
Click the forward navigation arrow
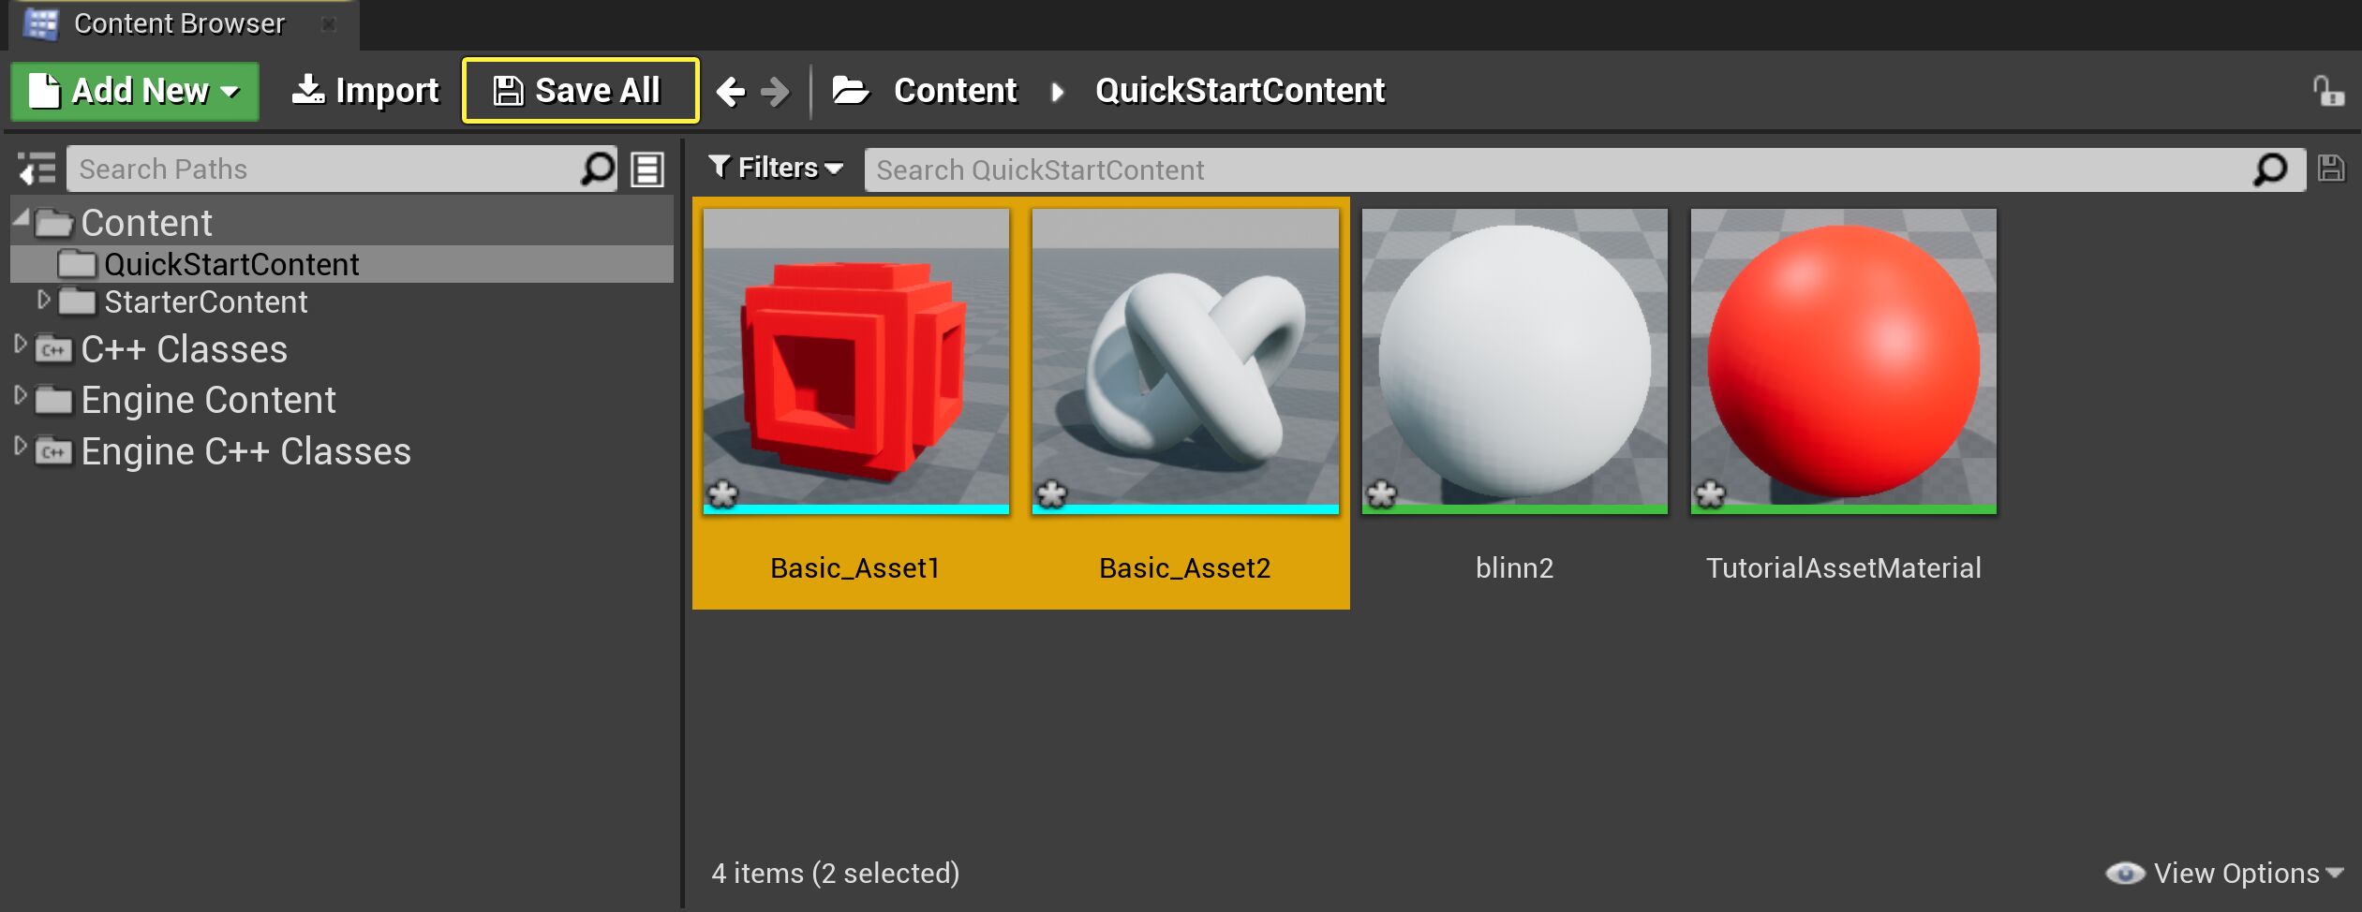click(x=774, y=90)
